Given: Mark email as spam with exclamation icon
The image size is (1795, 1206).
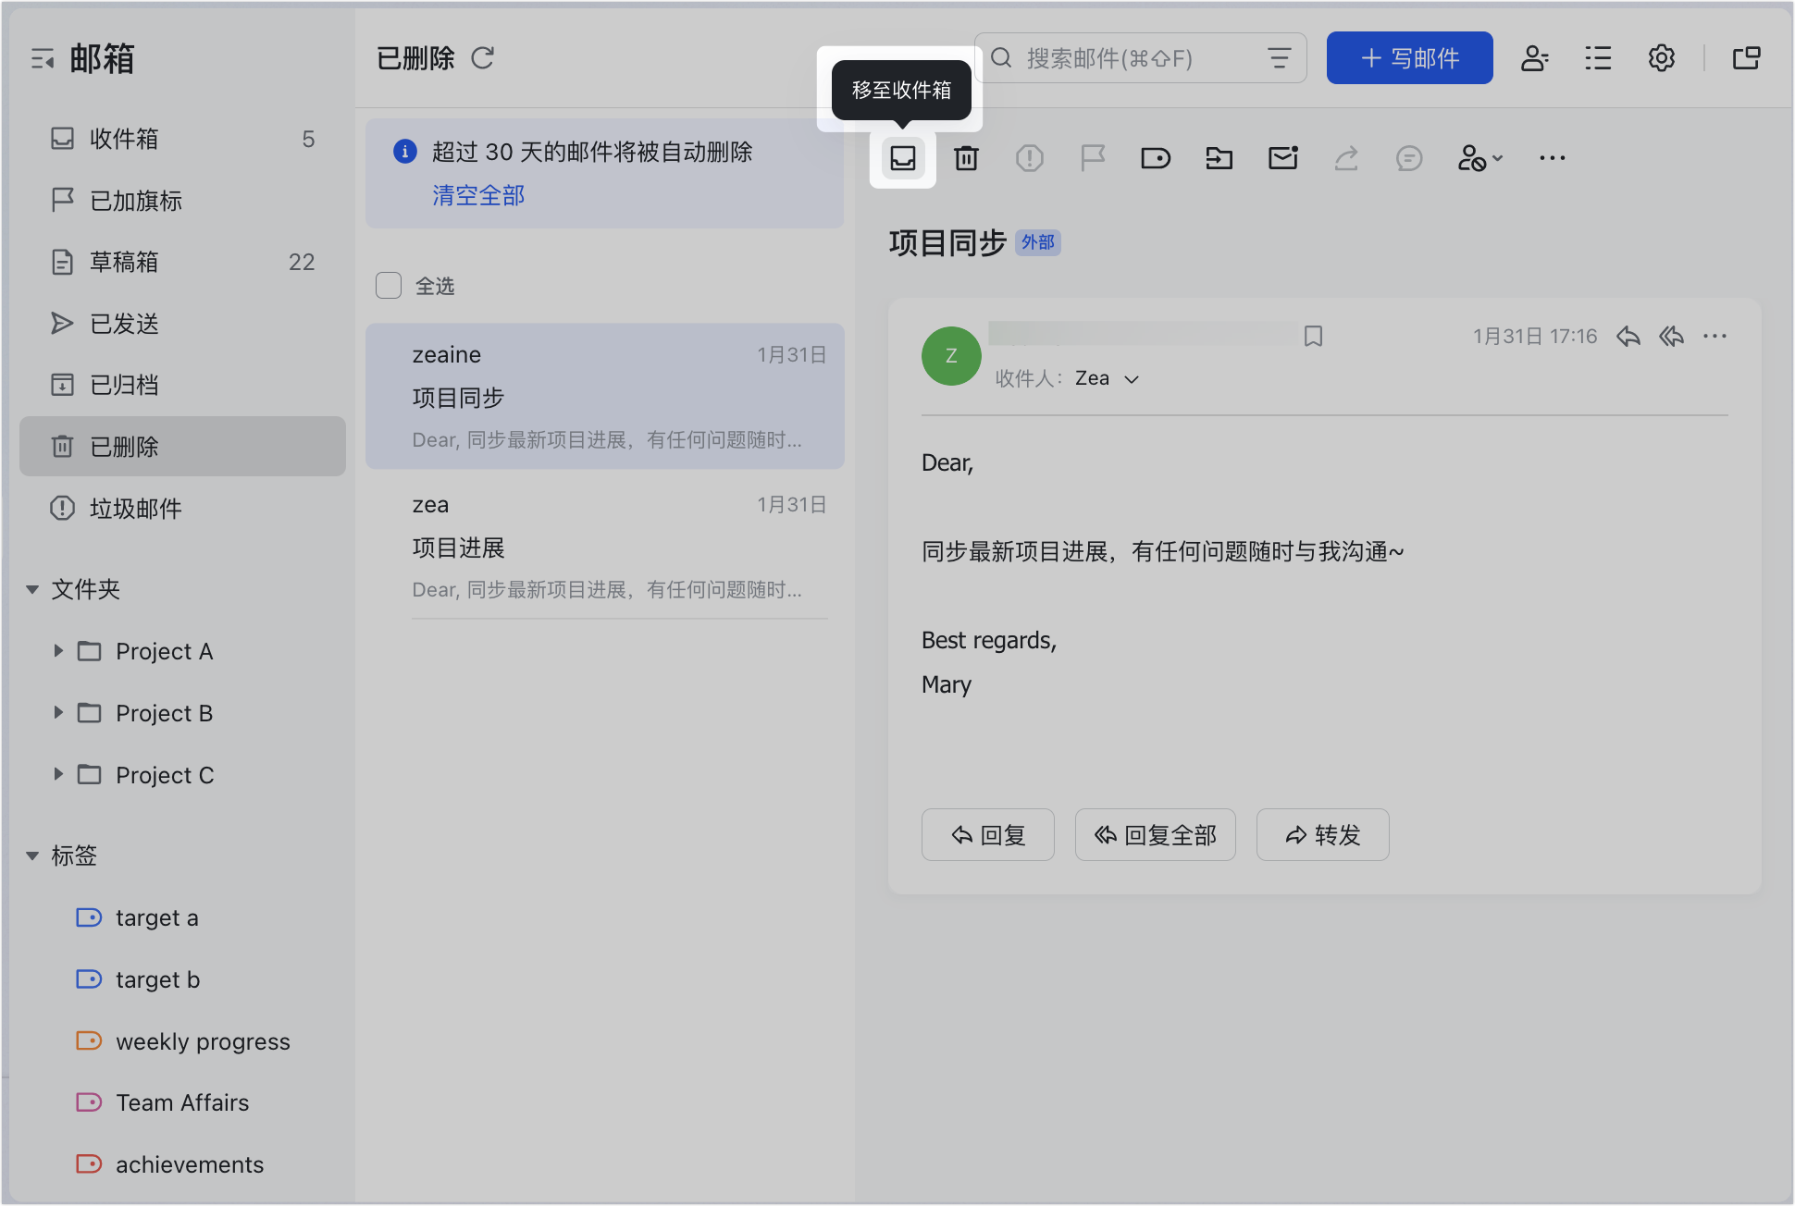Looking at the screenshot, I should (1029, 158).
